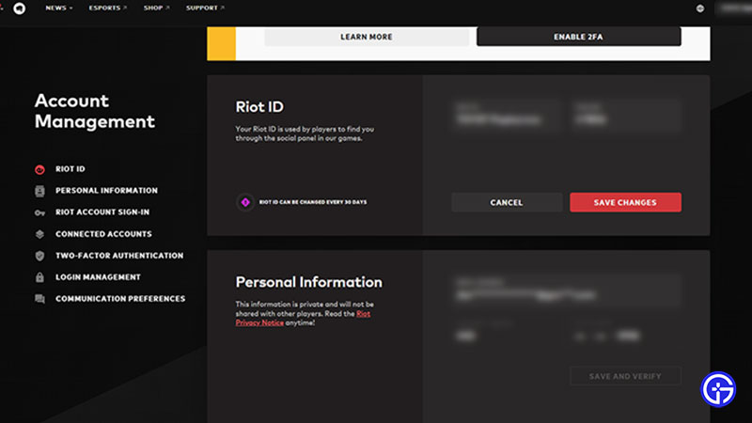Open the Esports link in top navigation

pyautogui.click(x=108, y=8)
